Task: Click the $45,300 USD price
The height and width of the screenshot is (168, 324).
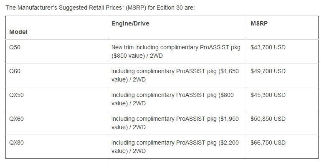Action: tap(268, 95)
